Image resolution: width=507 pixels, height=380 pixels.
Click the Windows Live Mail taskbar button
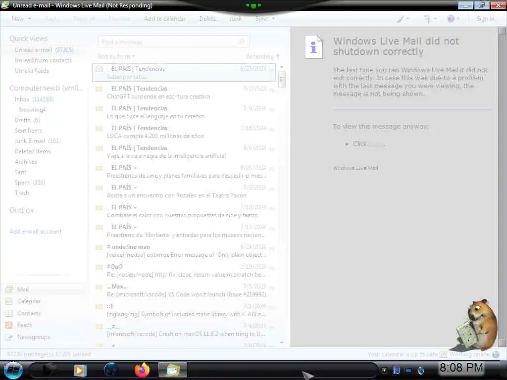(173, 370)
